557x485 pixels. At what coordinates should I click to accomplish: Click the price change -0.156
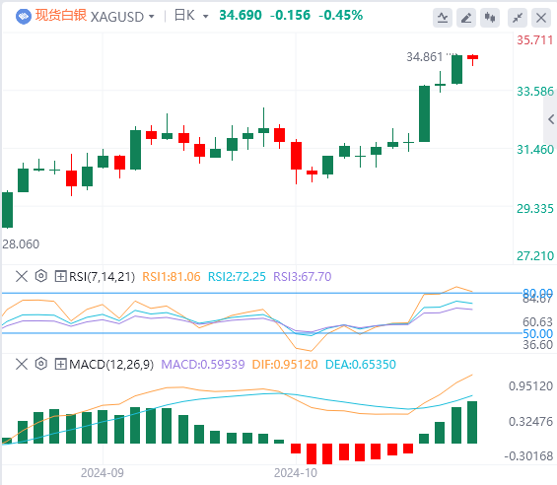(290, 15)
